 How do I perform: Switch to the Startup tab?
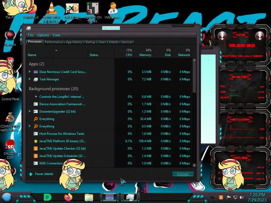coord(90,42)
